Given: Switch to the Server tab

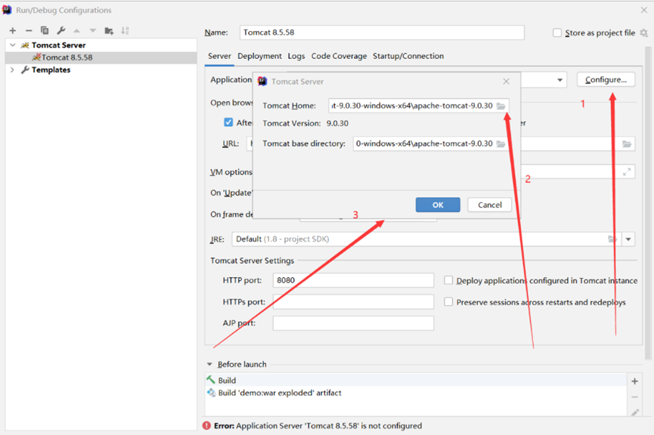Looking at the screenshot, I should 219,56.
